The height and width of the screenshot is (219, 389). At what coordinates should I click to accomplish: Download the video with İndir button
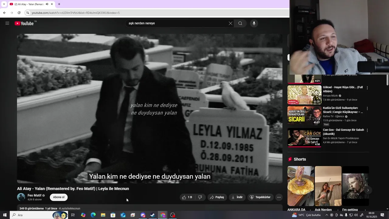click(237, 197)
